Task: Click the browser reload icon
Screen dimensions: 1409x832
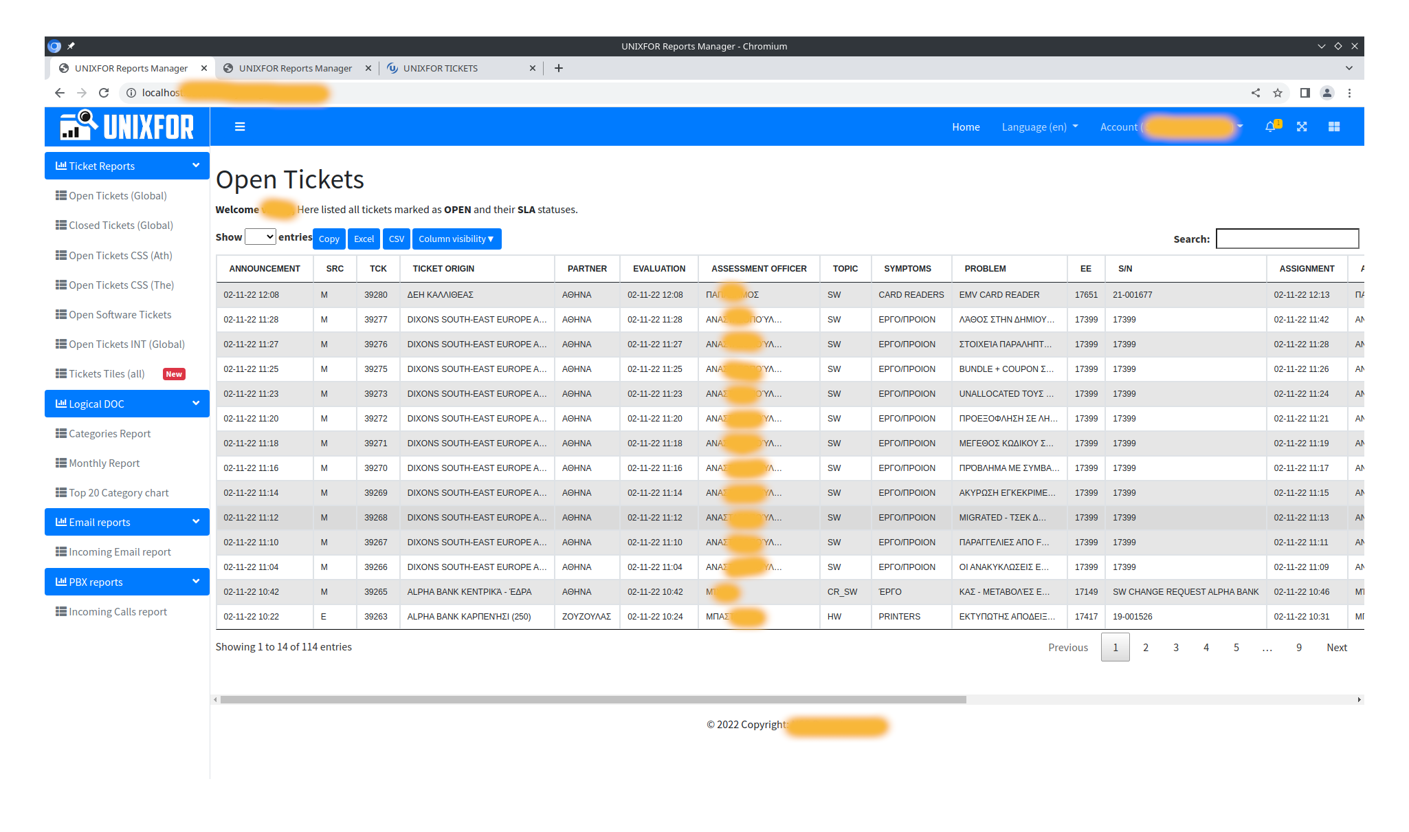Action: tap(104, 93)
